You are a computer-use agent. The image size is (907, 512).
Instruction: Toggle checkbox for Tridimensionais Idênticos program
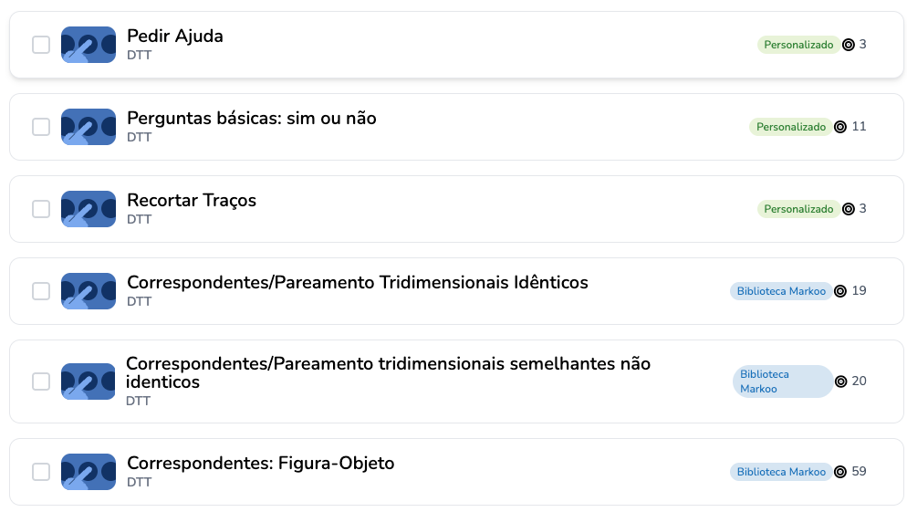[x=41, y=291]
